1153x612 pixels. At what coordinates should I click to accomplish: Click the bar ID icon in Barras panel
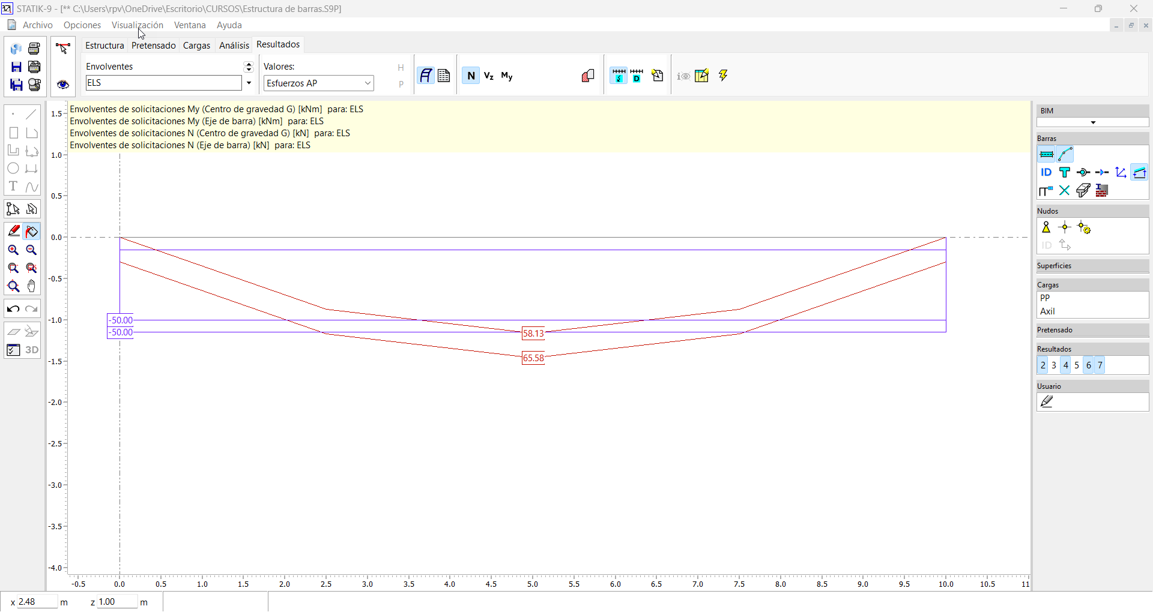coord(1046,173)
